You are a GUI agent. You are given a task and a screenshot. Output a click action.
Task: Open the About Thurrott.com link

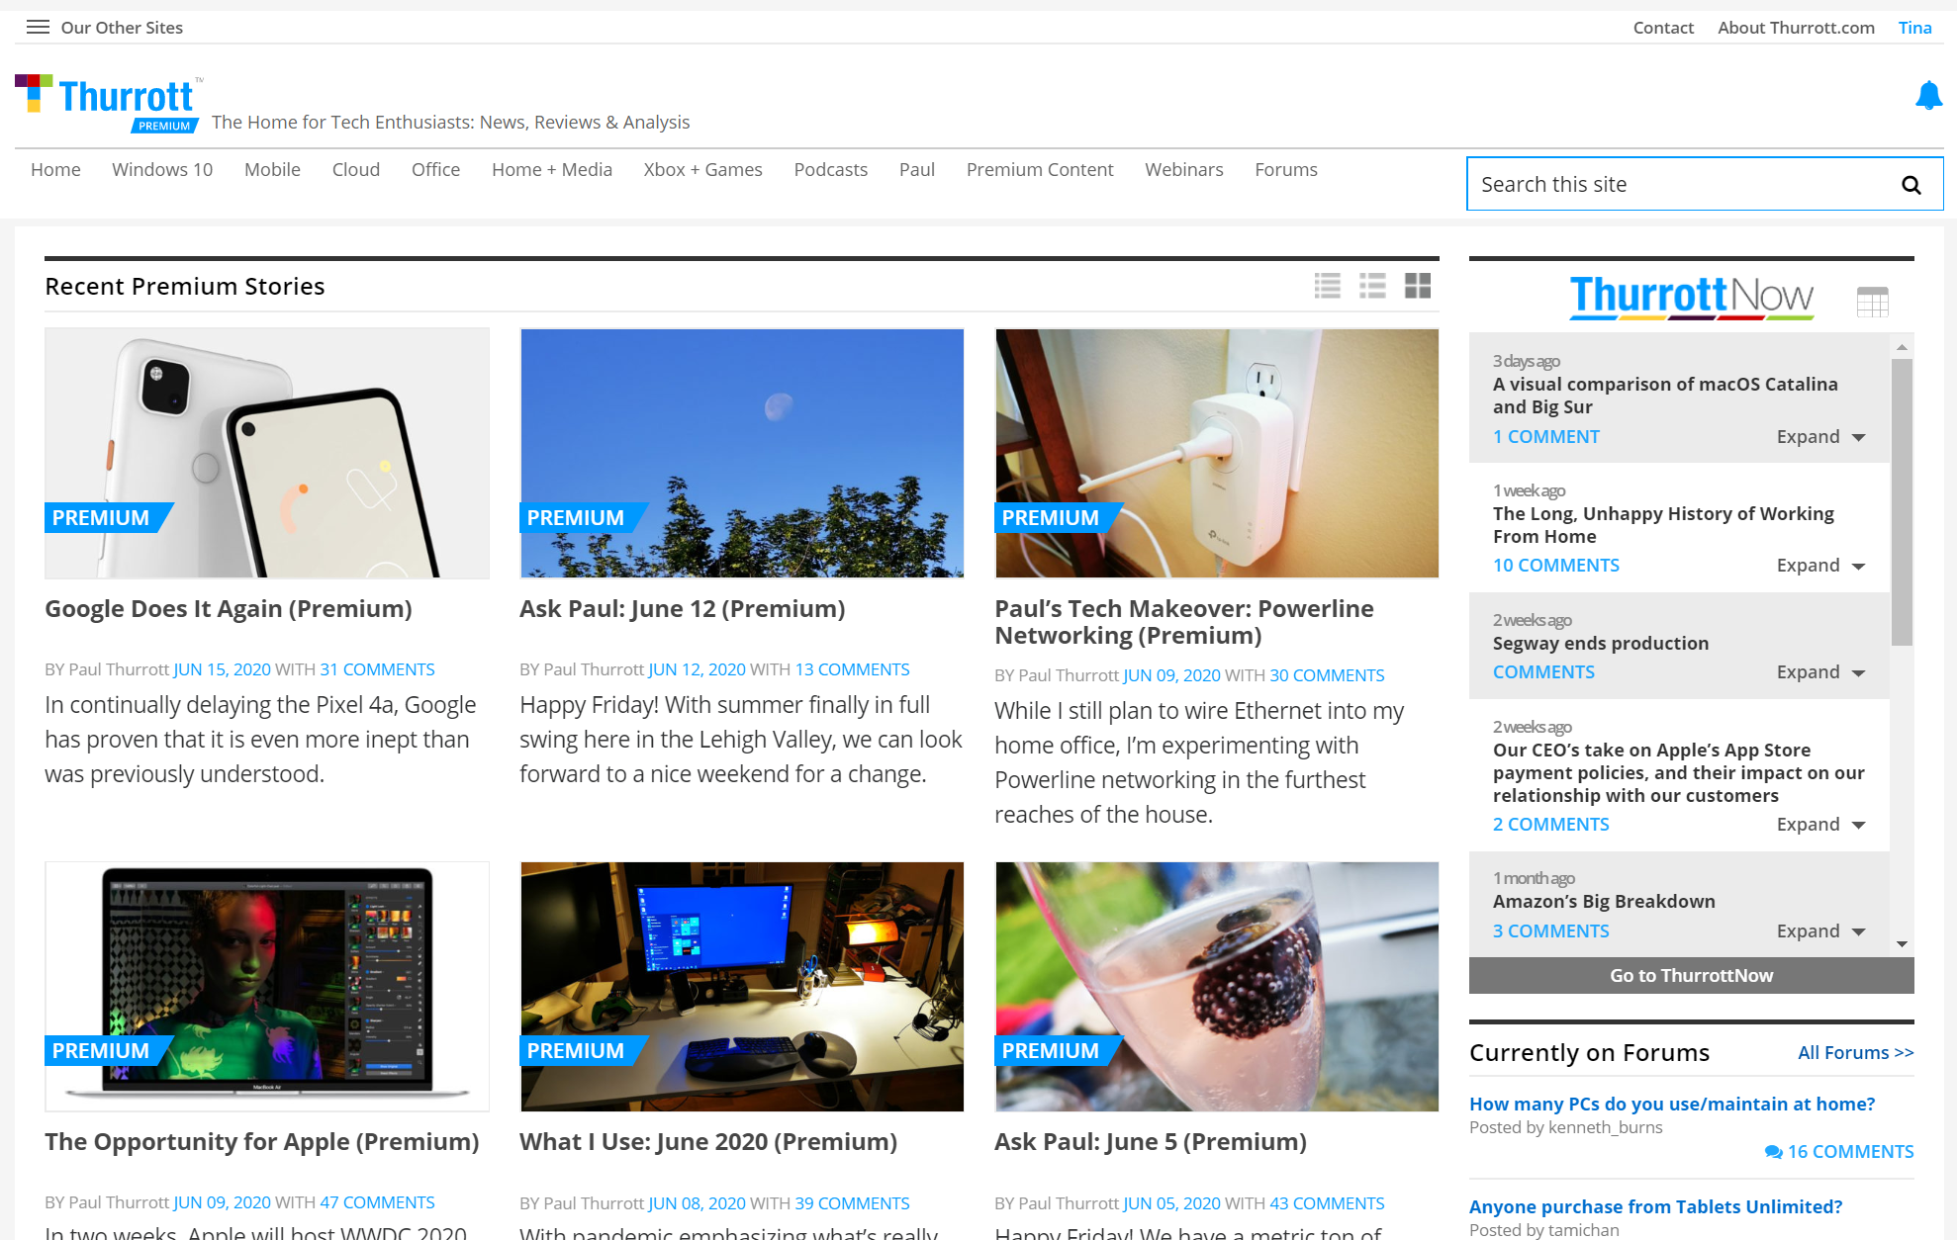[x=1796, y=28]
